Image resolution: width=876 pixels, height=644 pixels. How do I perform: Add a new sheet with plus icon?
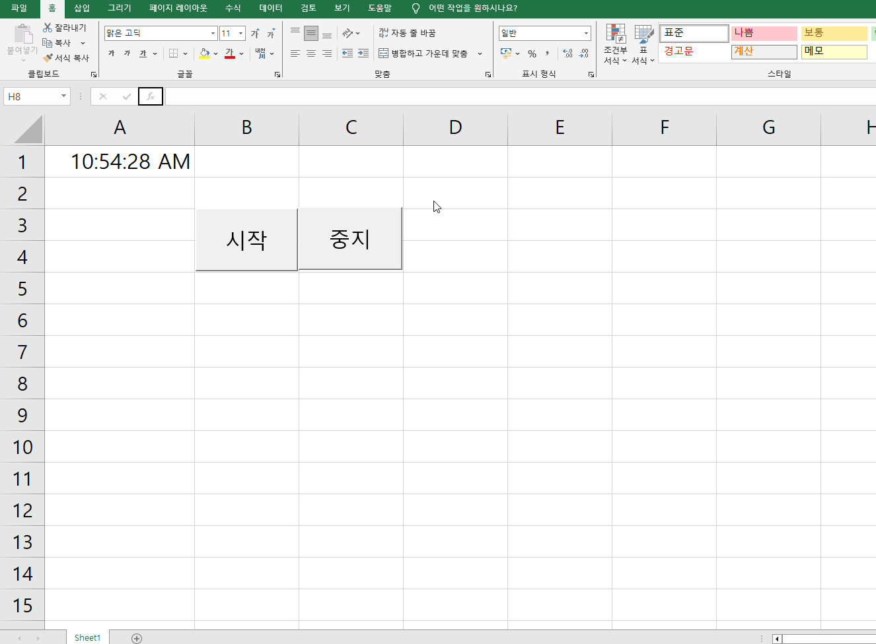point(137,638)
